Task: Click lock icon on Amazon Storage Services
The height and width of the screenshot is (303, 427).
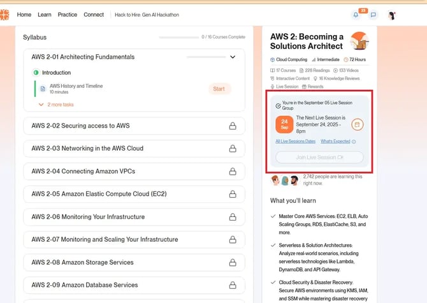Action: [x=233, y=262]
